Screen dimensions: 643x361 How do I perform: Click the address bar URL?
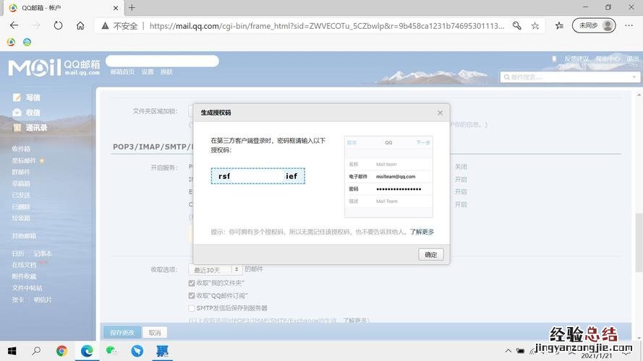coord(327,26)
